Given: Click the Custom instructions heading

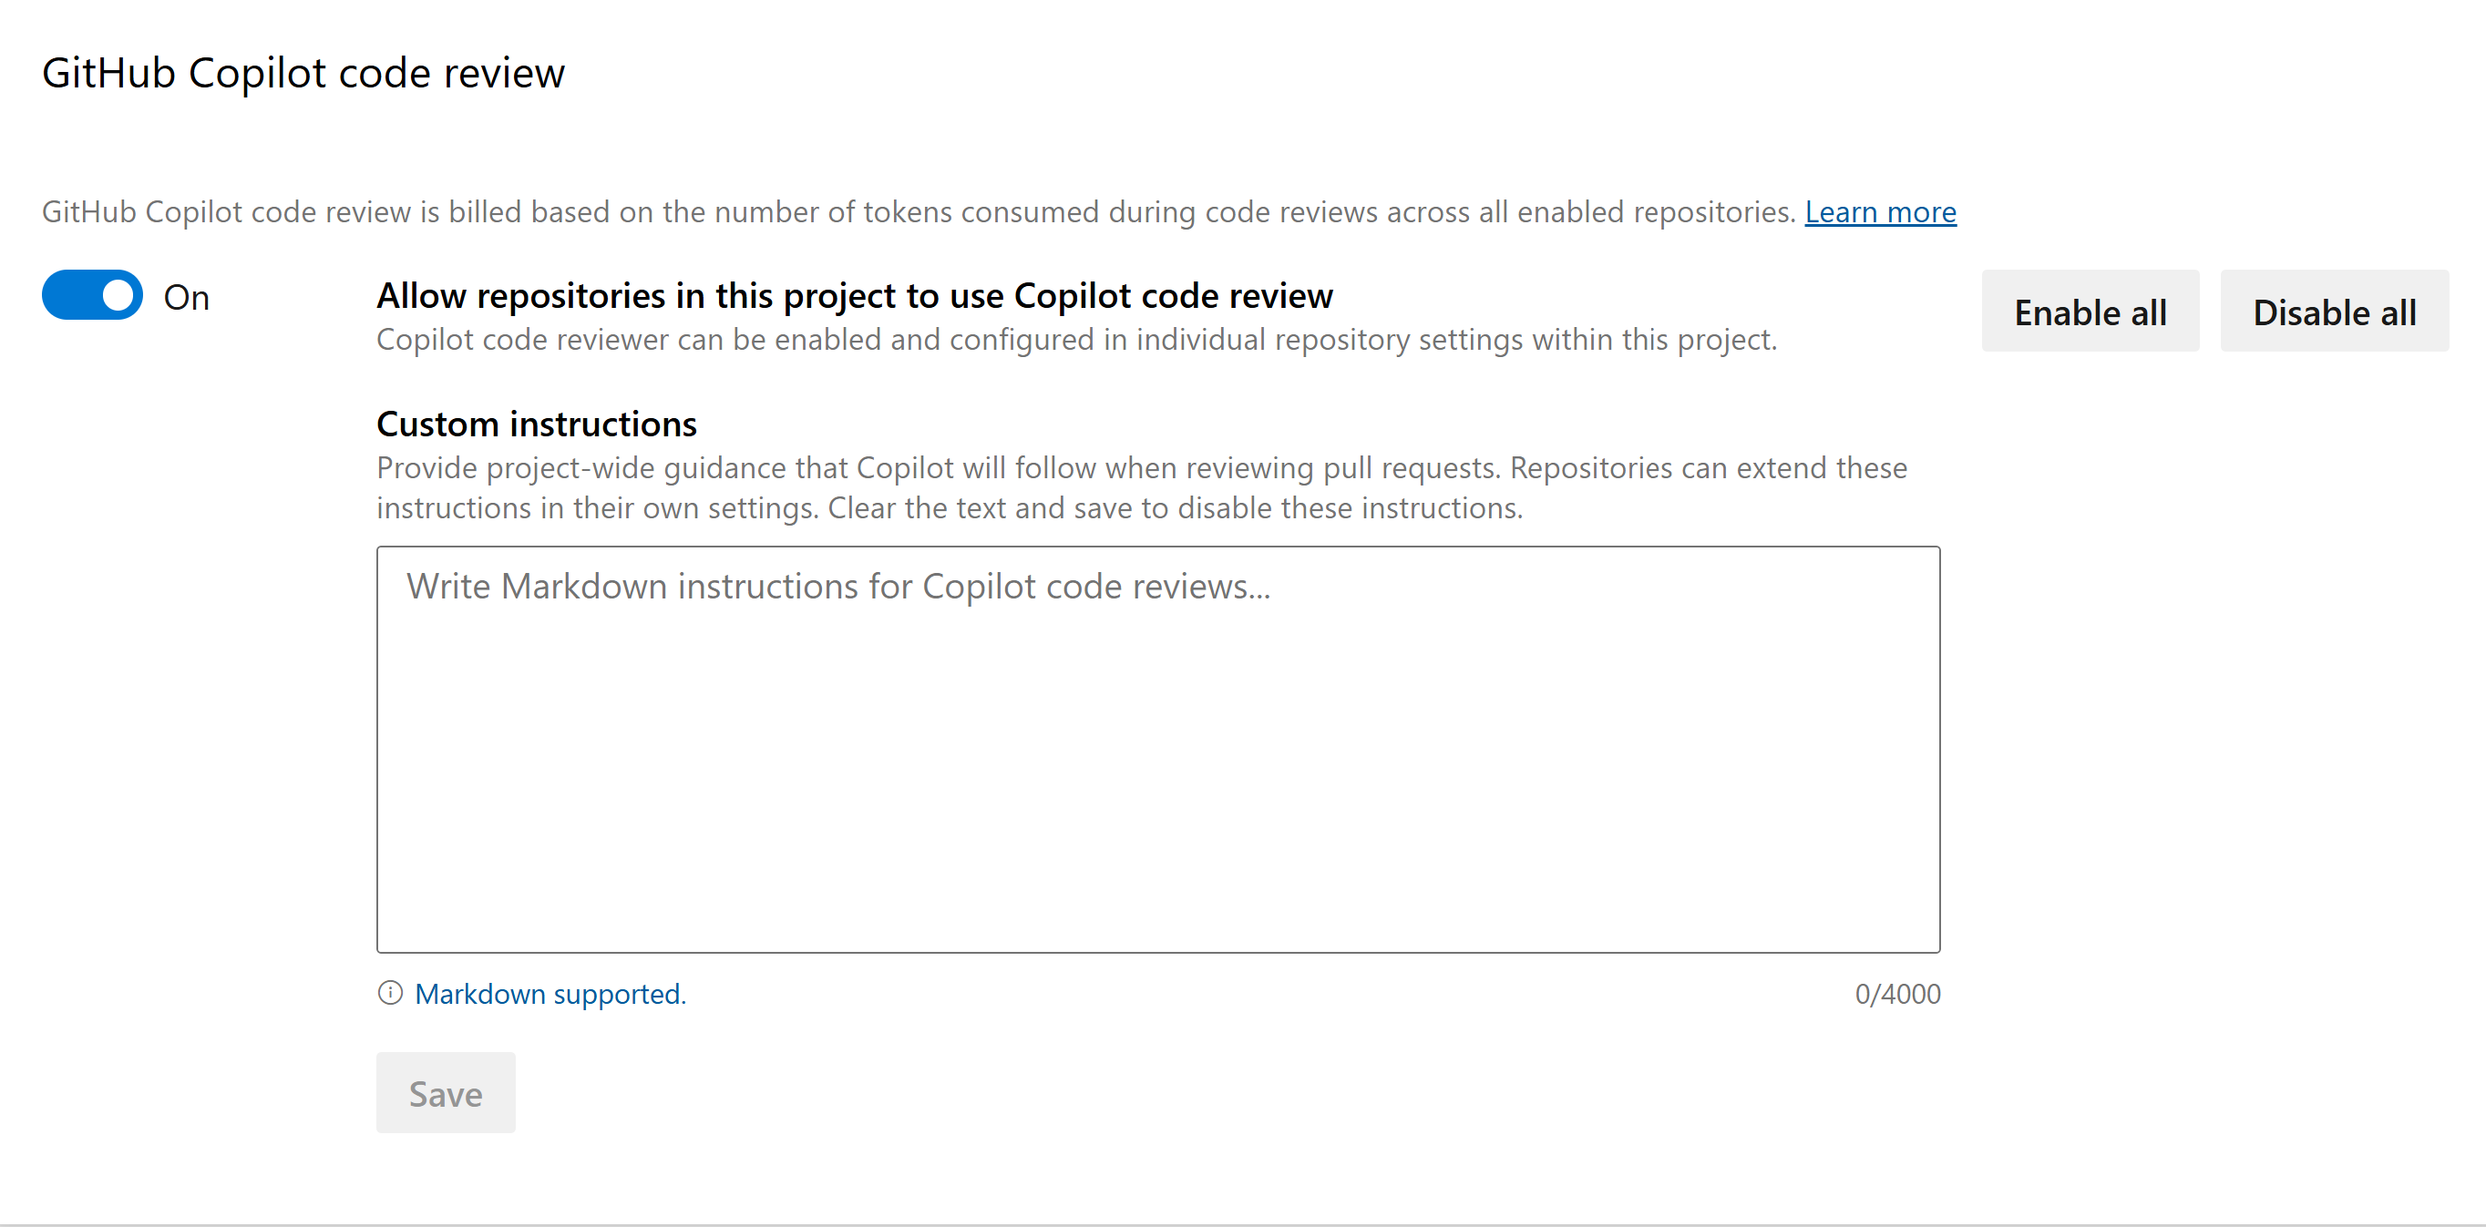Looking at the screenshot, I should click(x=537, y=424).
